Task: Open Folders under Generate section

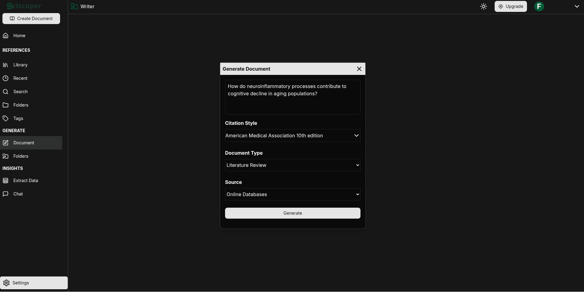Action: (x=21, y=156)
